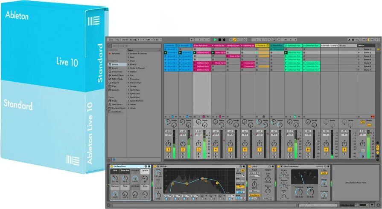Select the Audio Effects category

[x=118, y=76]
